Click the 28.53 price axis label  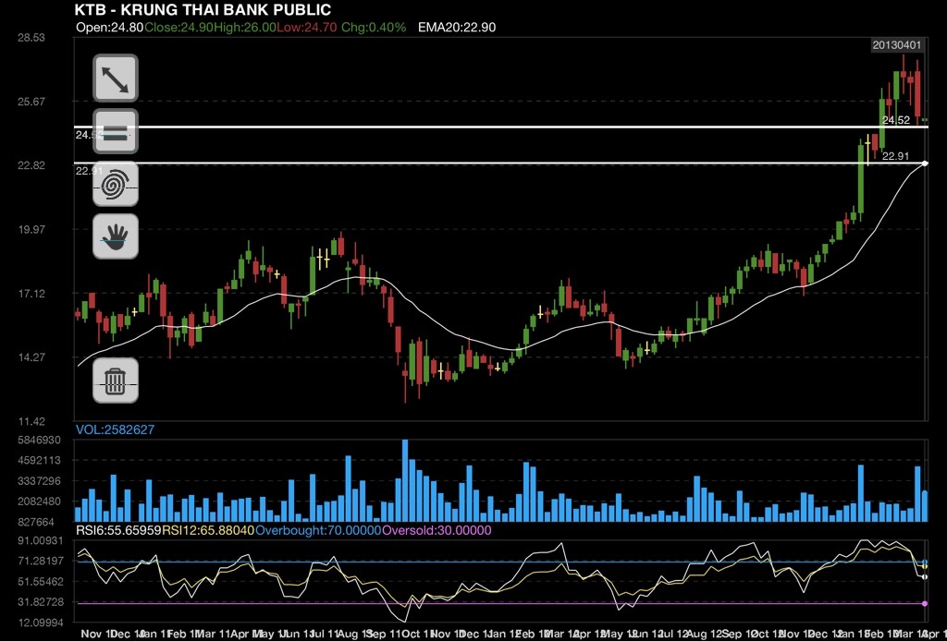pos(31,37)
